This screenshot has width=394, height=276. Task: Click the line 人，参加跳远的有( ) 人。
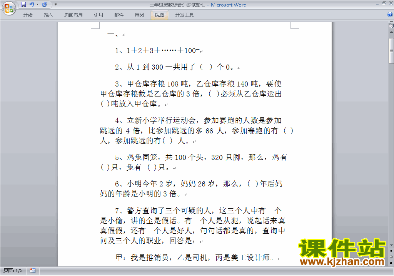point(145,141)
